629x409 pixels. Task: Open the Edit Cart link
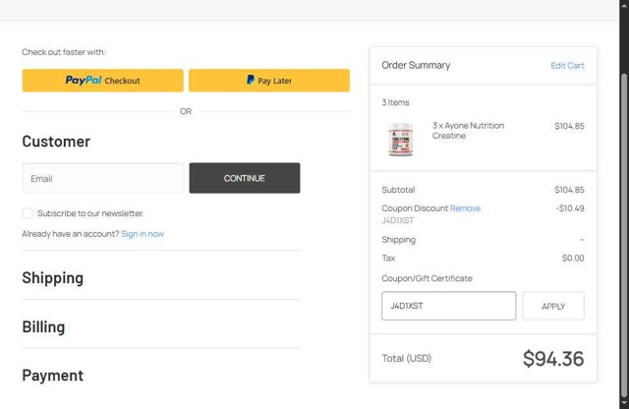click(567, 66)
